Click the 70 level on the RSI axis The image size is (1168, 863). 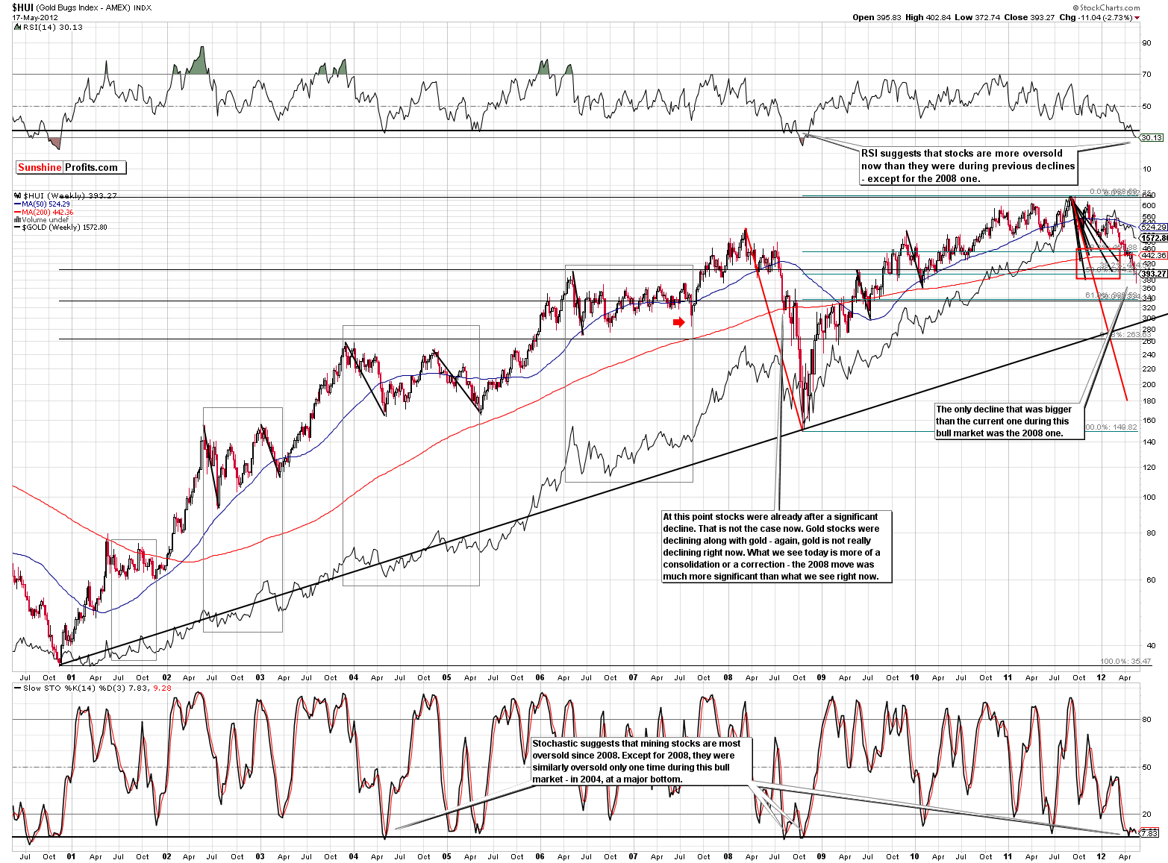click(x=1147, y=74)
